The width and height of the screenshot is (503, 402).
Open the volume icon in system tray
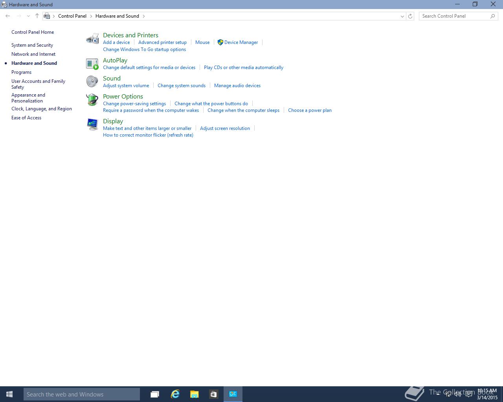(x=458, y=394)
